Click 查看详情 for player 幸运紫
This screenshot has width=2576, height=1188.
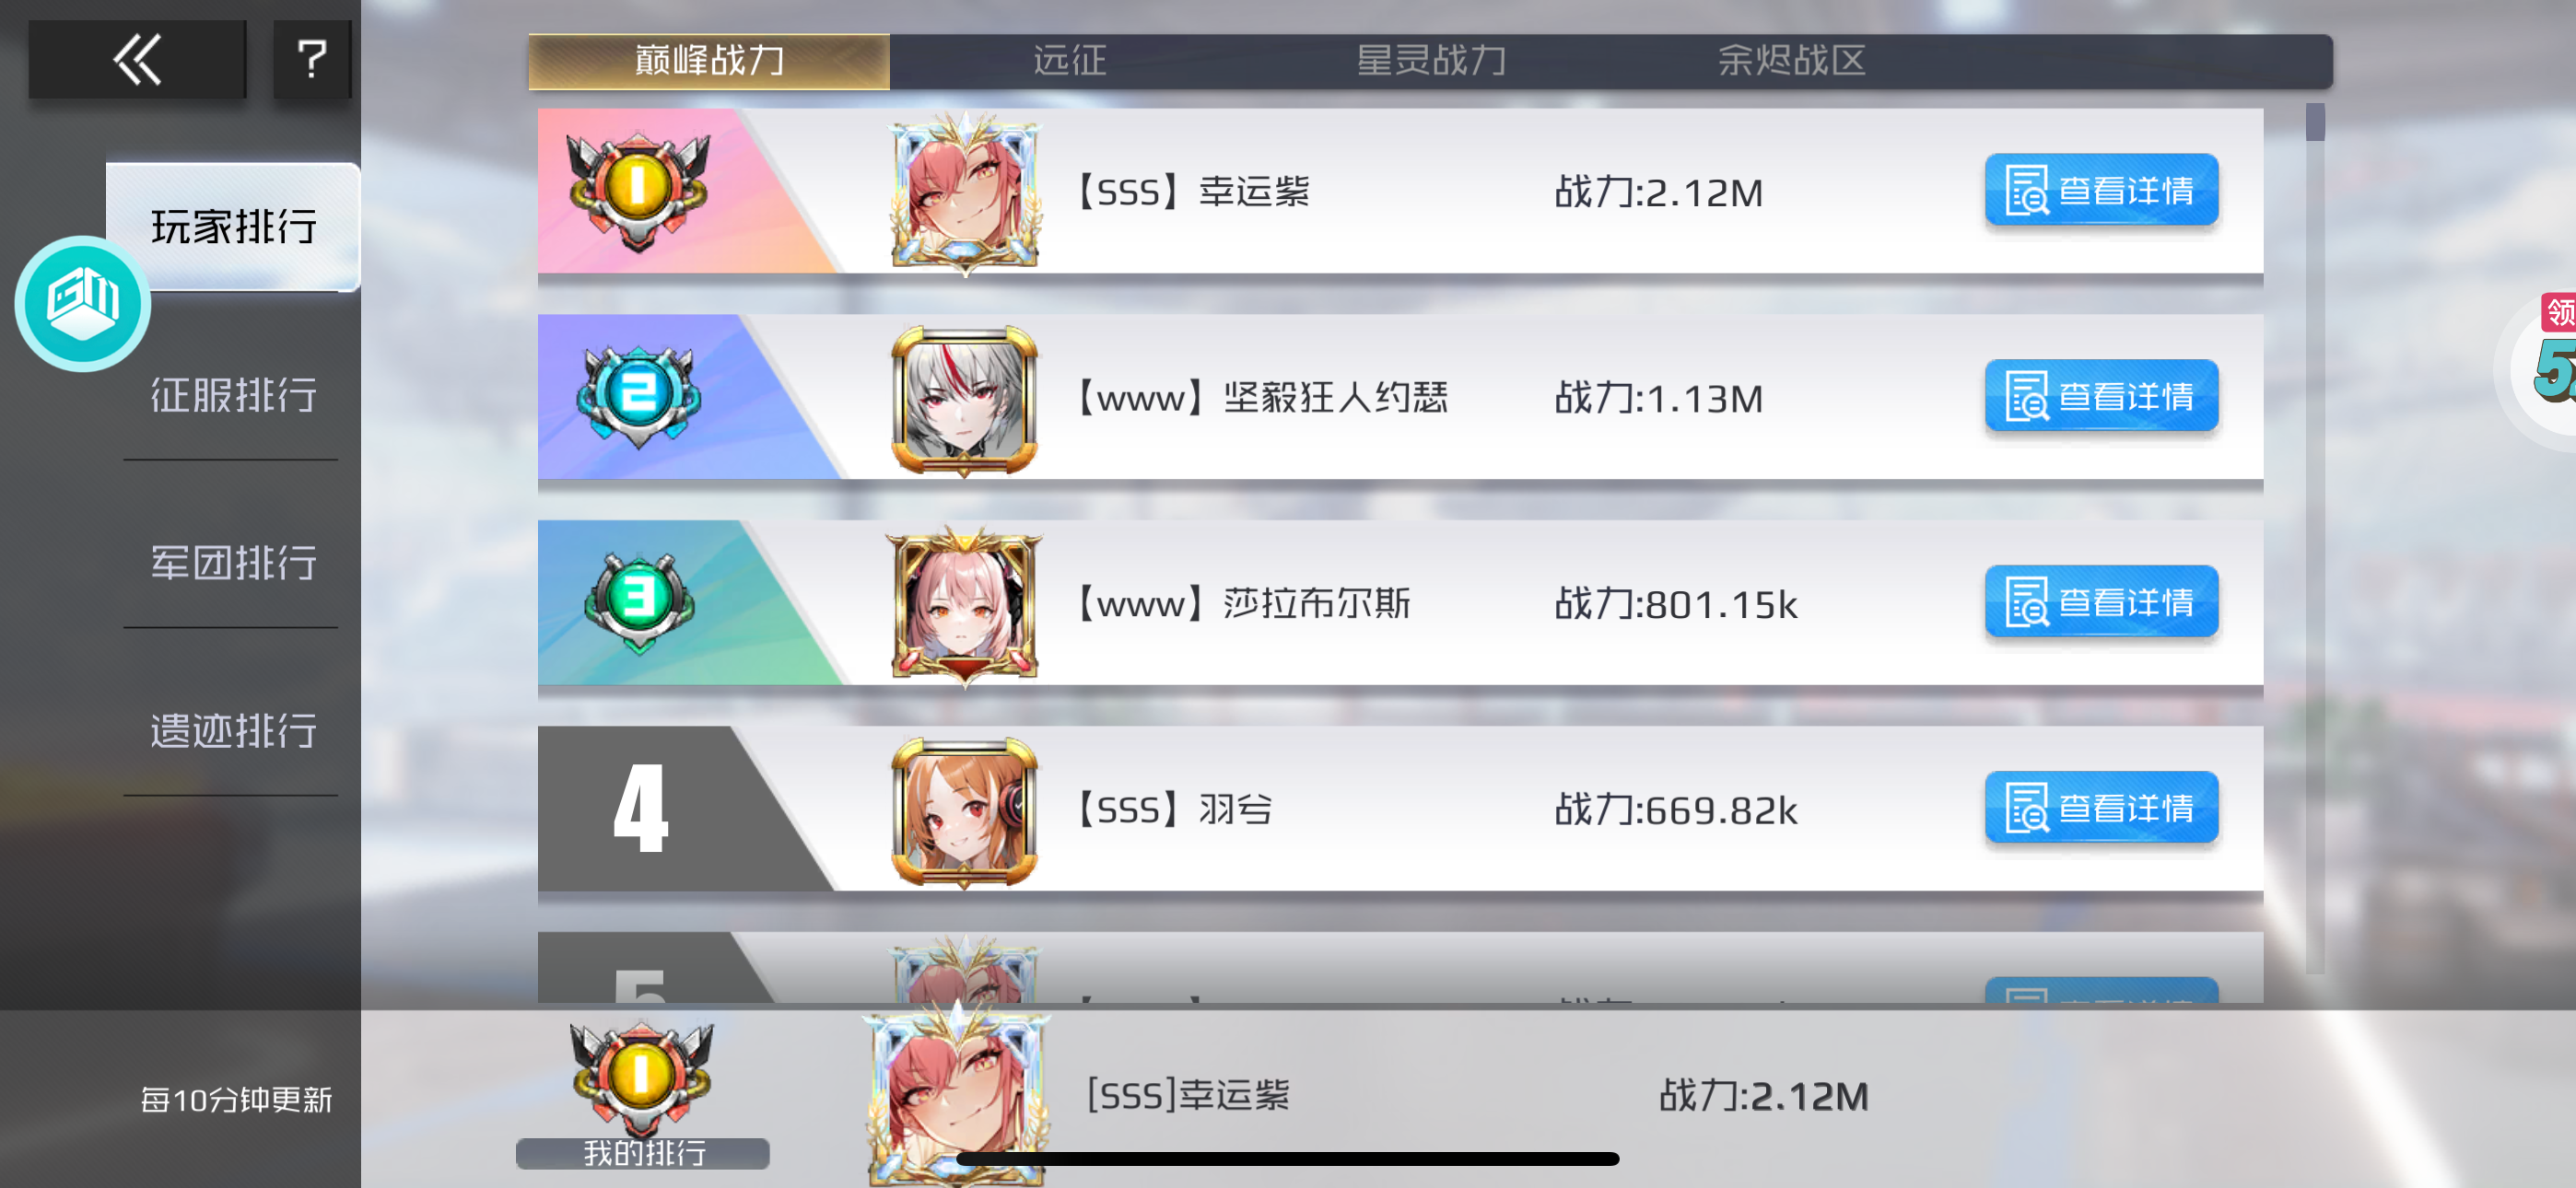(2101, 190)
